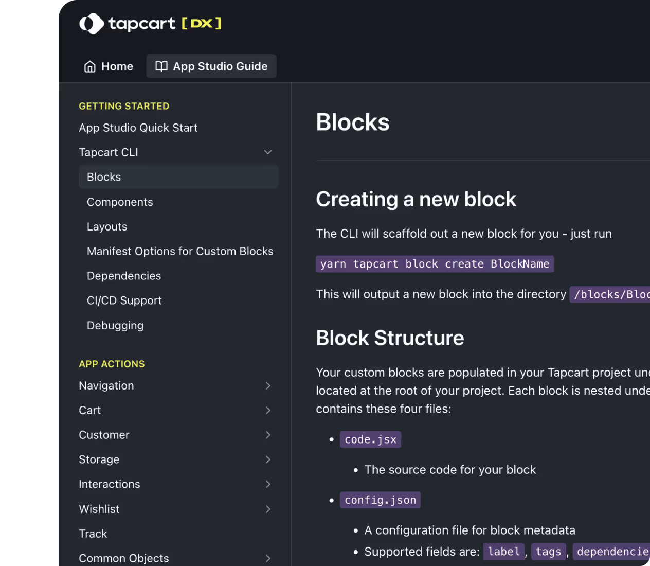The width and height of the screenshot is (650, 566).
Task: Click the tags field code tag
Action: click(x=549, y=552)
